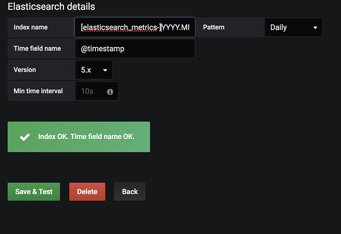Screen dimensions: 341x234
Task: Click the 'Index OK. Time field name OK.' message
Action: (86, 137)
